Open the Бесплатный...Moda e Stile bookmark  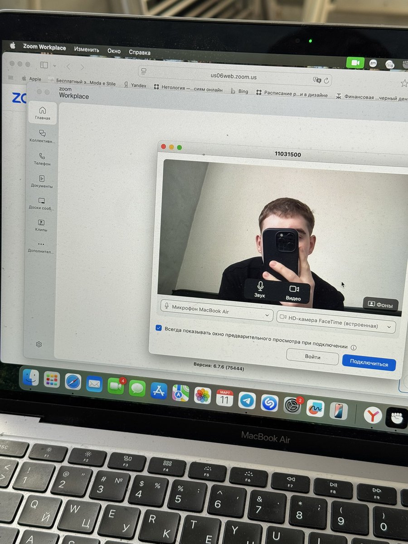tap(82, 82)
